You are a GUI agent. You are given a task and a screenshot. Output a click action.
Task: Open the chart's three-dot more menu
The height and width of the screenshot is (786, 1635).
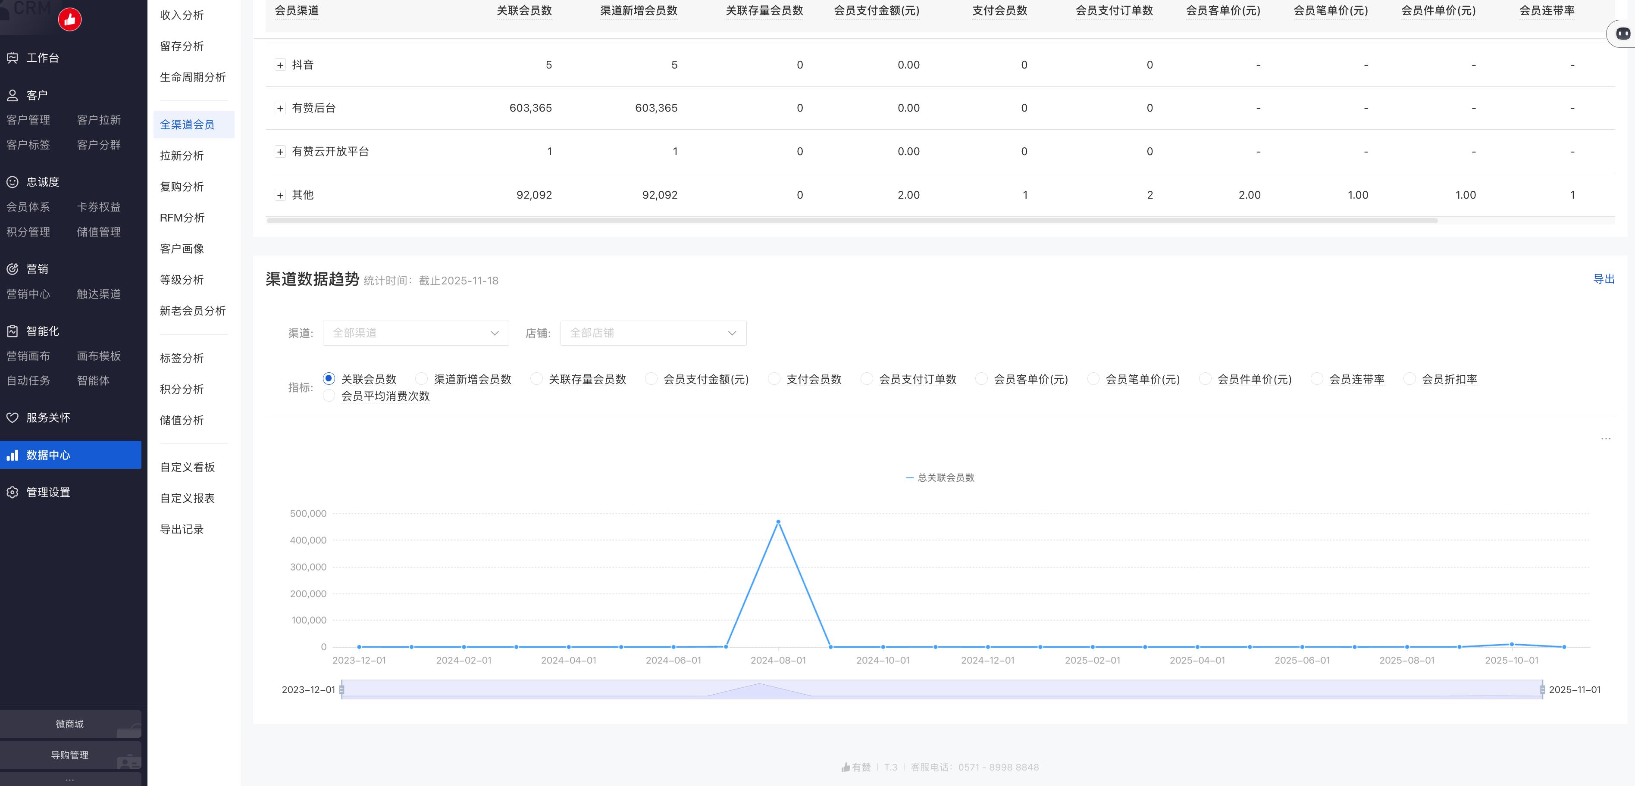(1605, 438)
